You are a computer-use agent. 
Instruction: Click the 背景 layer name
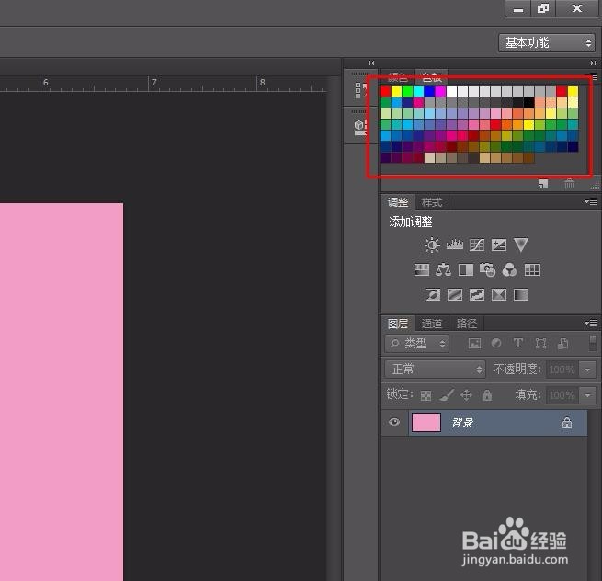coord(462,423)
